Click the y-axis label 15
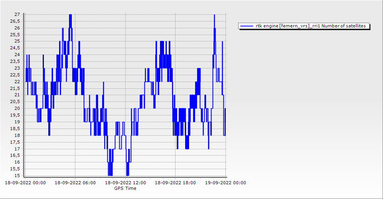This screenshot has height=199, width=383. [x=17, y=176]
